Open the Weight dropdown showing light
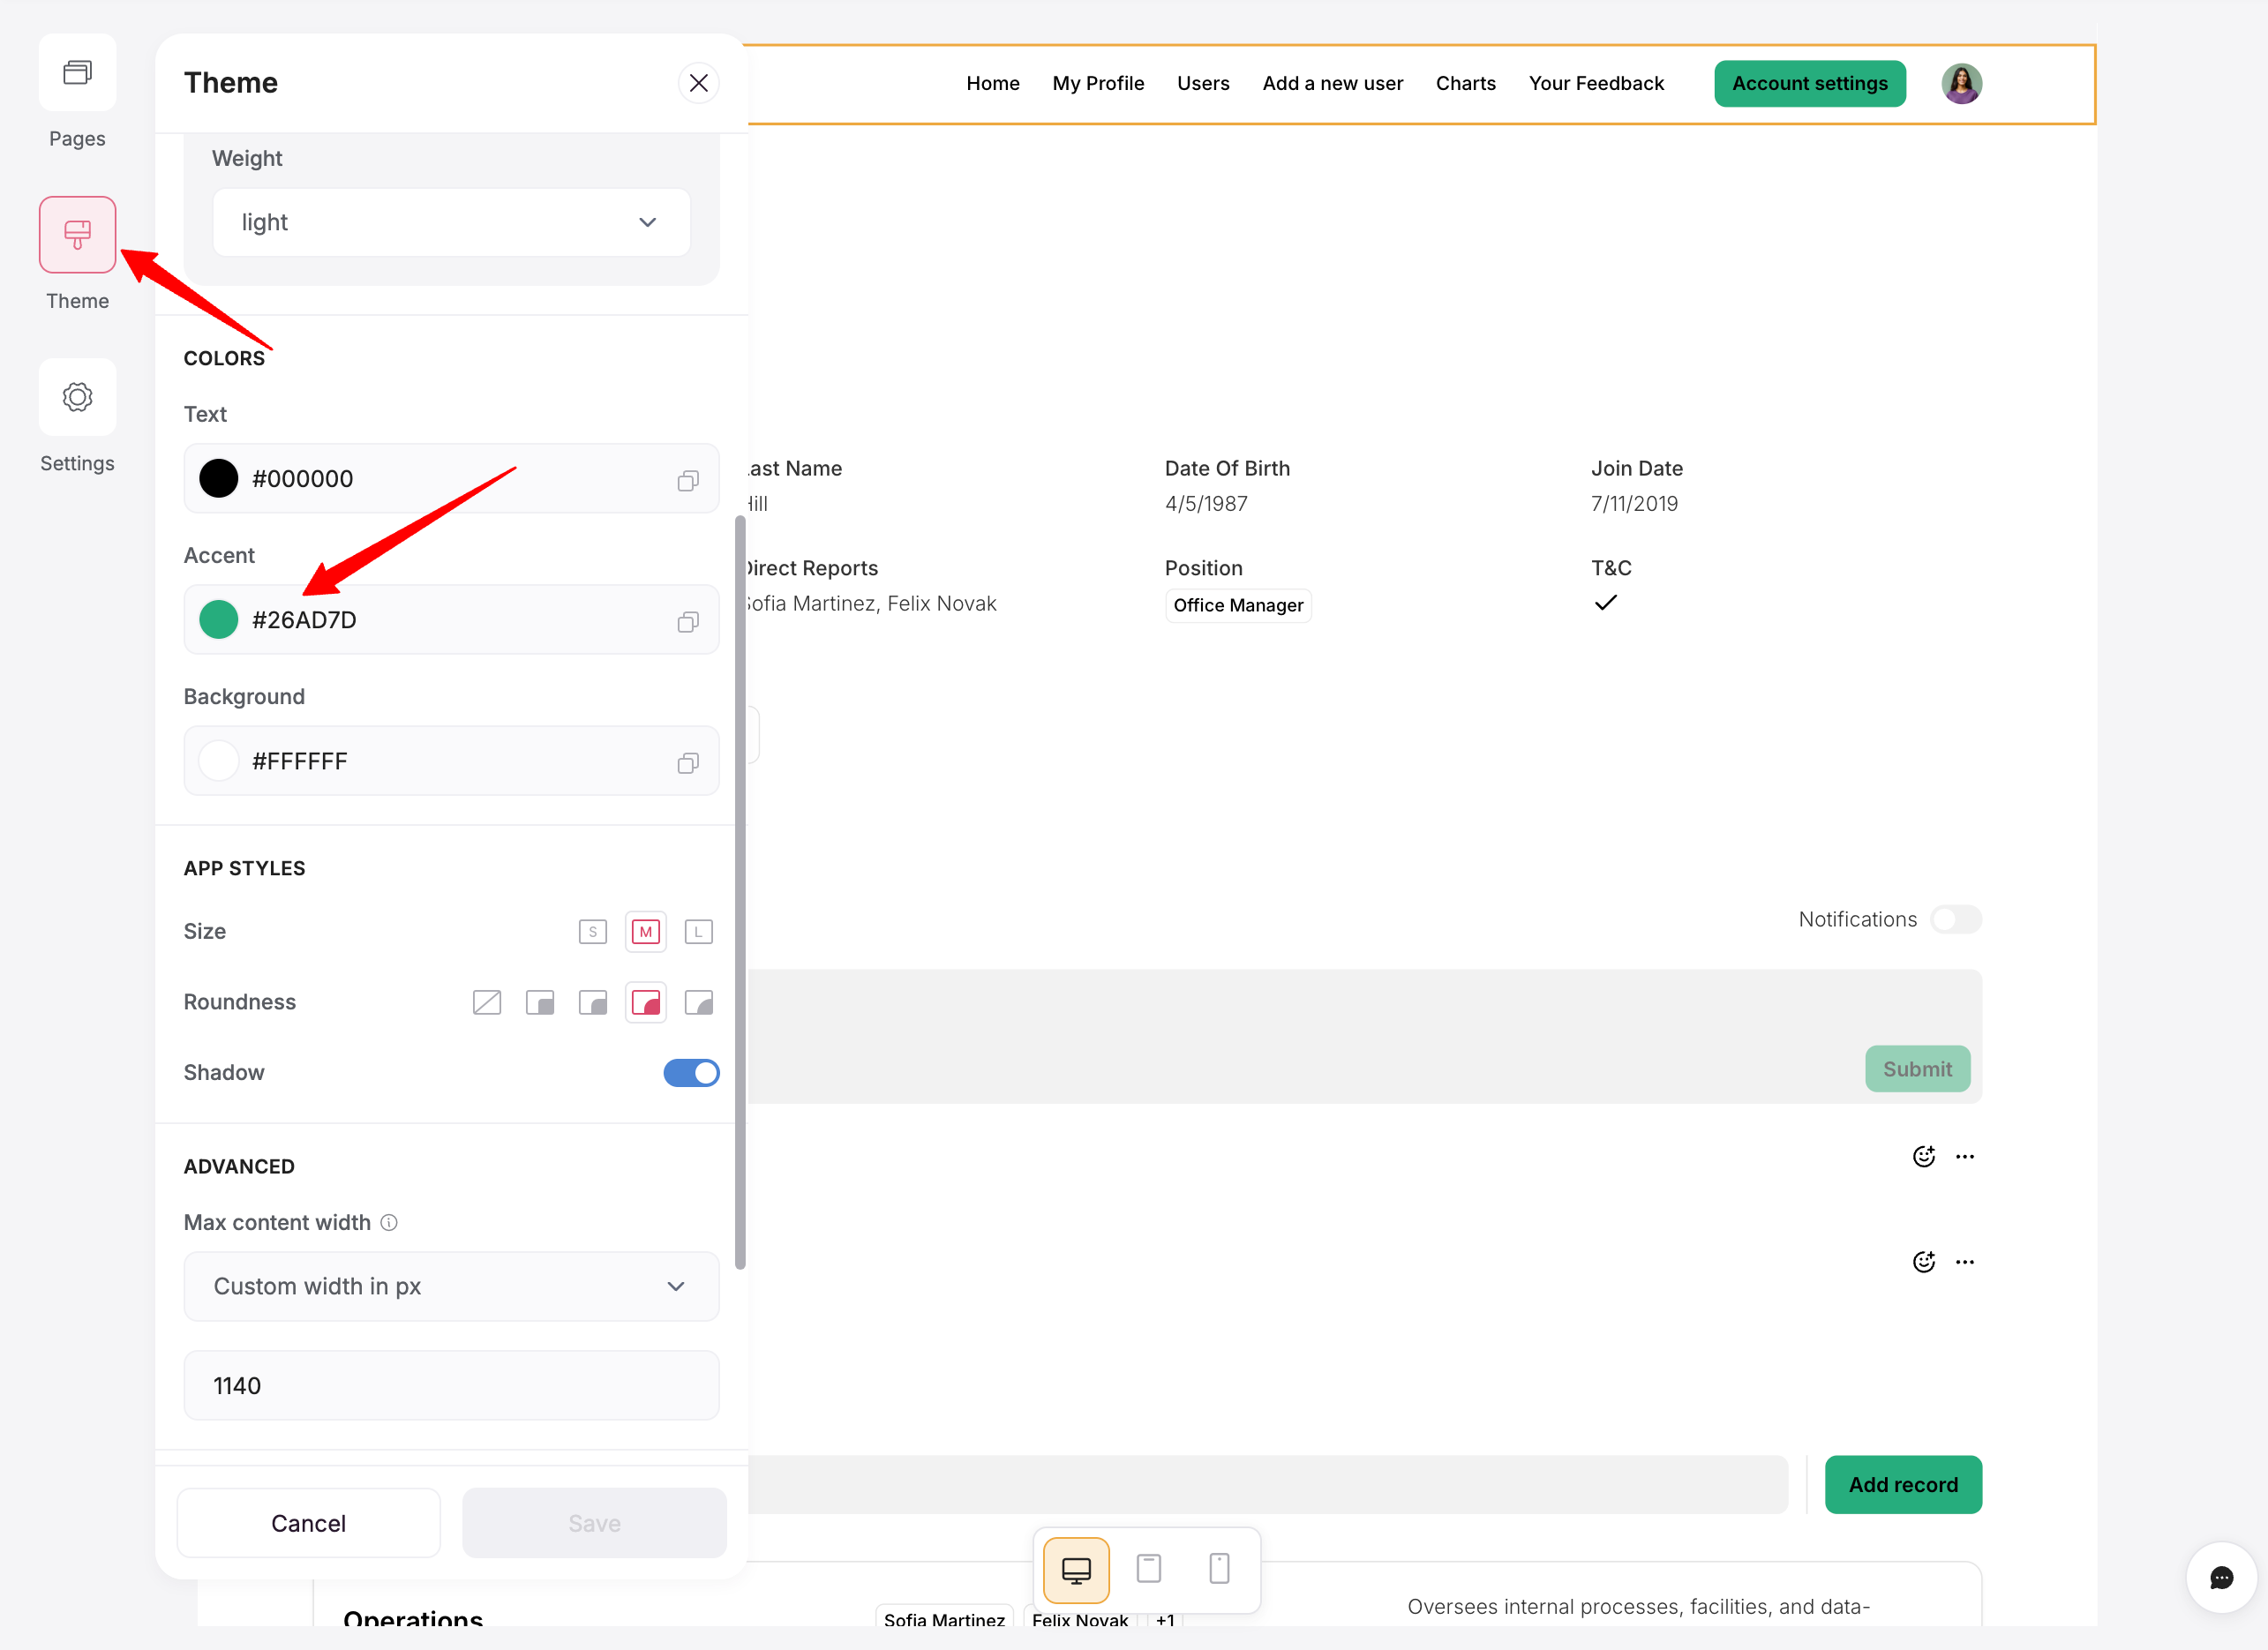 (x=451, y=222)
